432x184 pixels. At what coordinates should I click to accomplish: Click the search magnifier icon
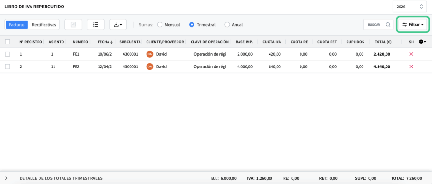coord(388,25)
